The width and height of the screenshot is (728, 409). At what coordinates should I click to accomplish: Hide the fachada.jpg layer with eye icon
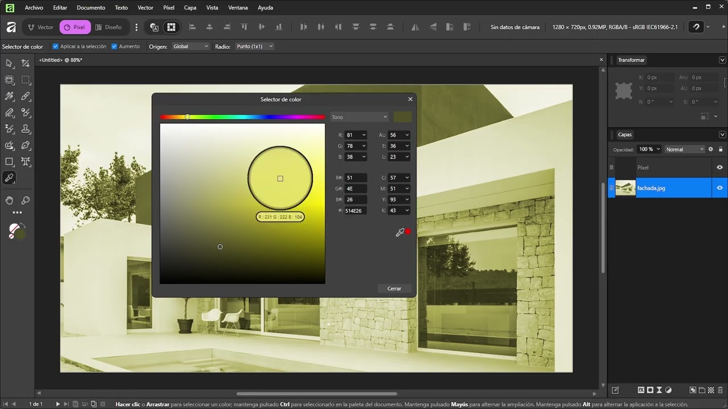click(x=719, y=188)
